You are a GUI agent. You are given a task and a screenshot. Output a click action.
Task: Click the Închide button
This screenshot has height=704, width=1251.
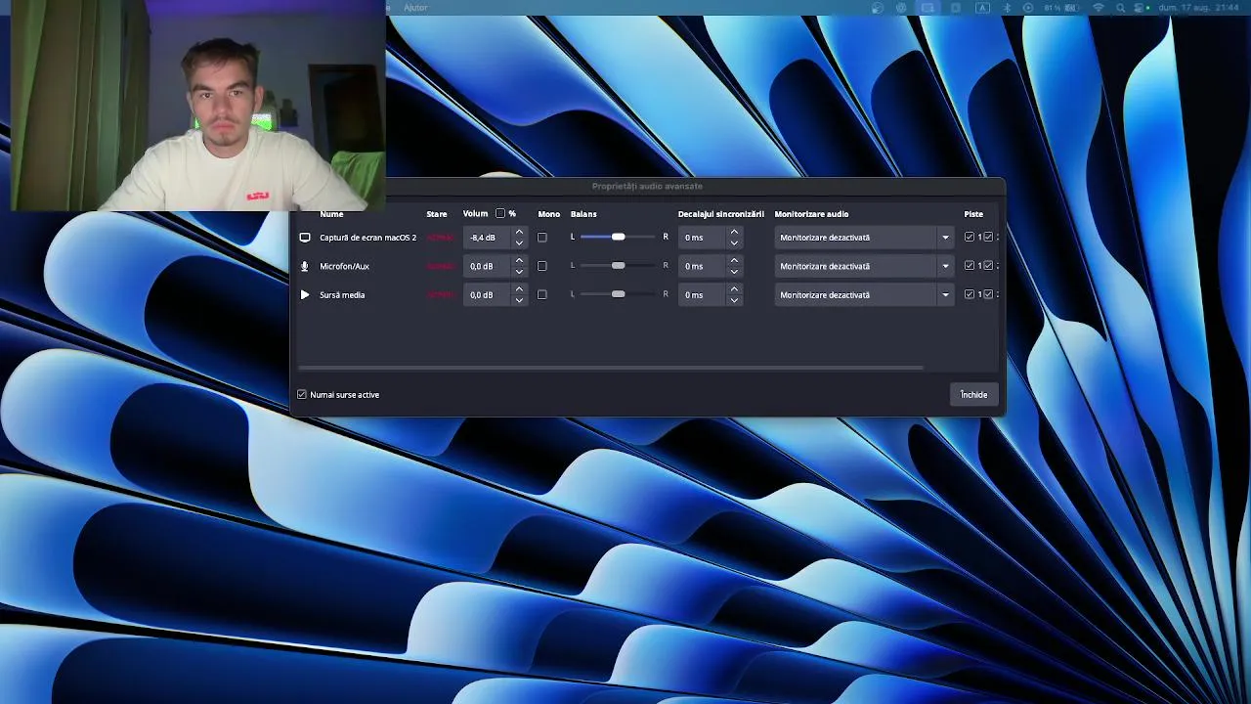973,394
